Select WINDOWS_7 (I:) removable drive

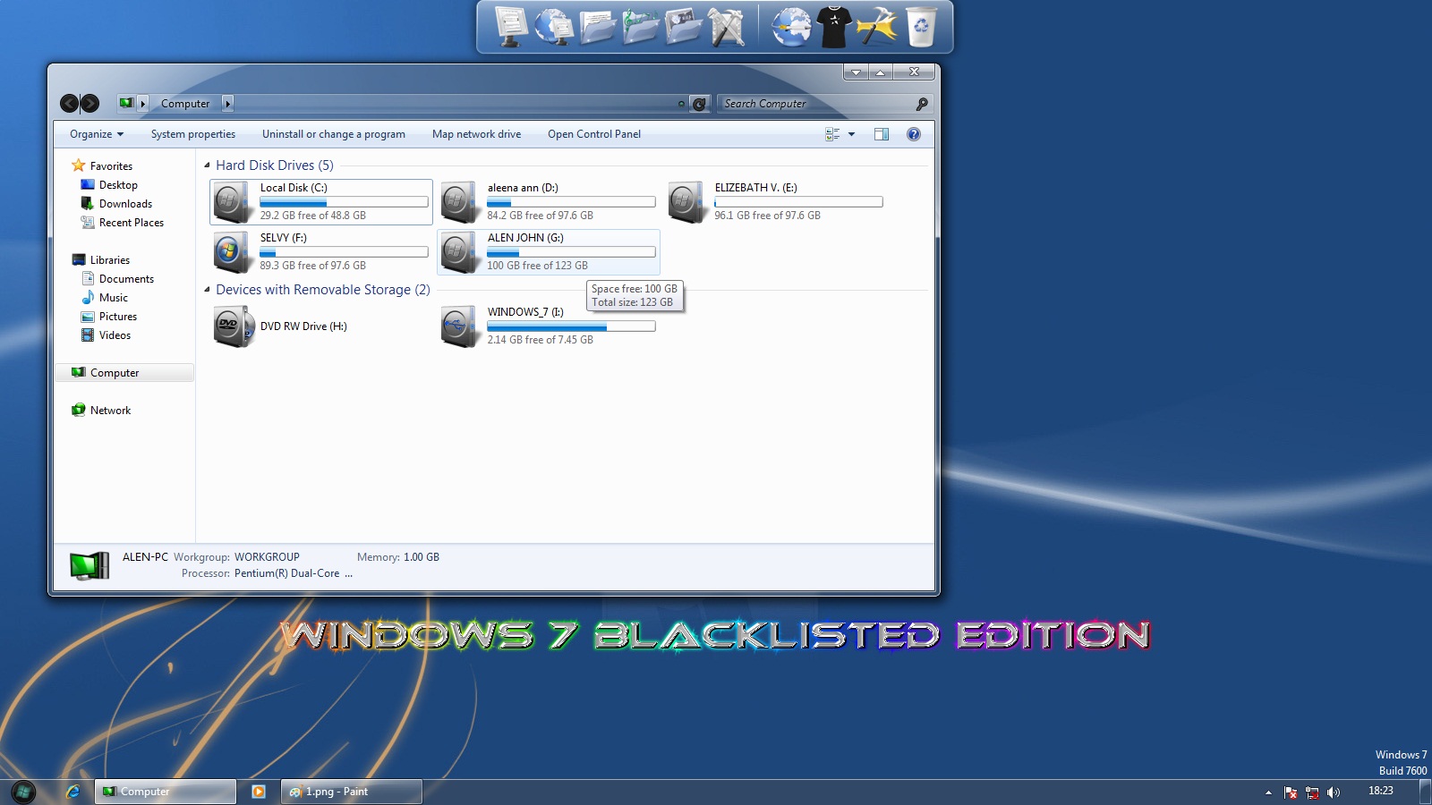coord(549,326)
